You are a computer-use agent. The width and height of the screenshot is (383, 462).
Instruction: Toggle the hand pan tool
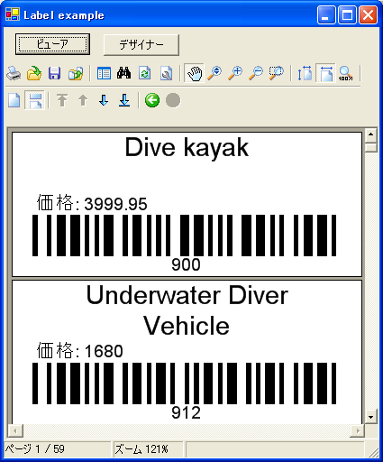pyautogui.click(x=195, y=73)
